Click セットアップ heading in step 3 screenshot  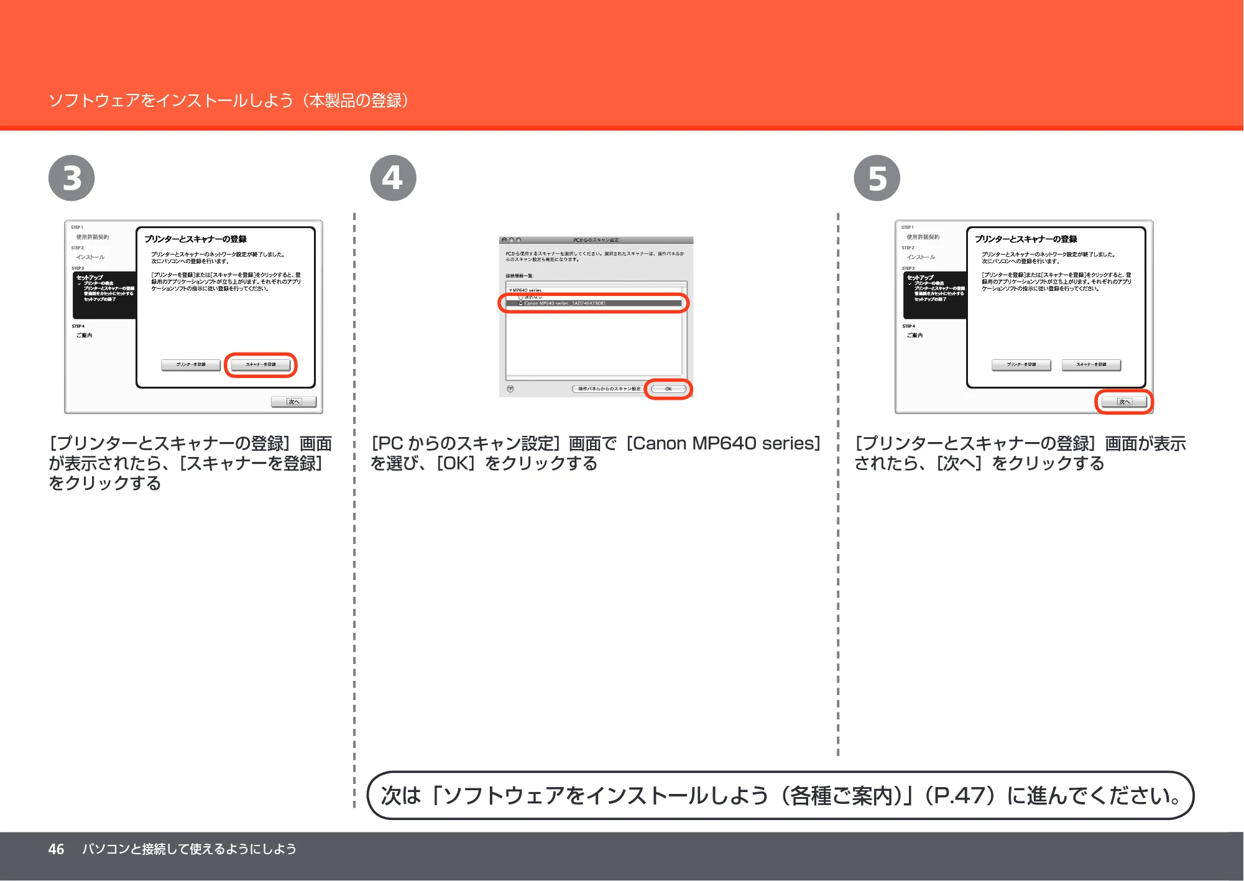(90, 277)
